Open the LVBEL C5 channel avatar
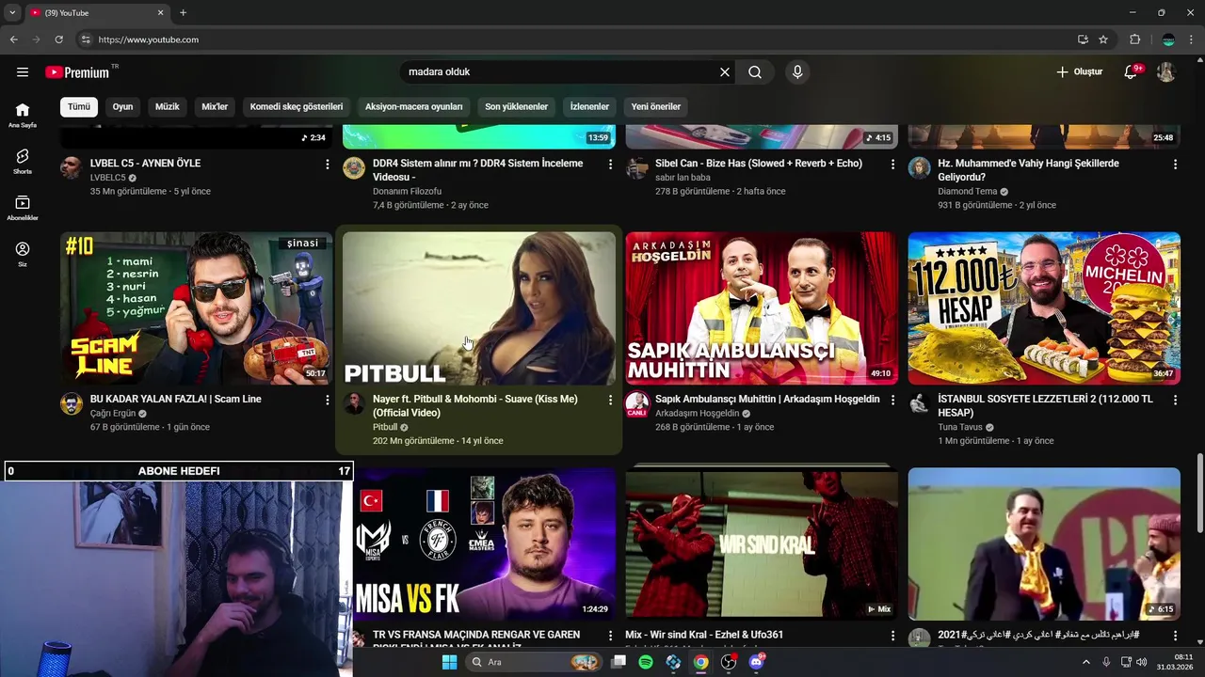Viewport: 1205px width, 677px height. point(71,168)
